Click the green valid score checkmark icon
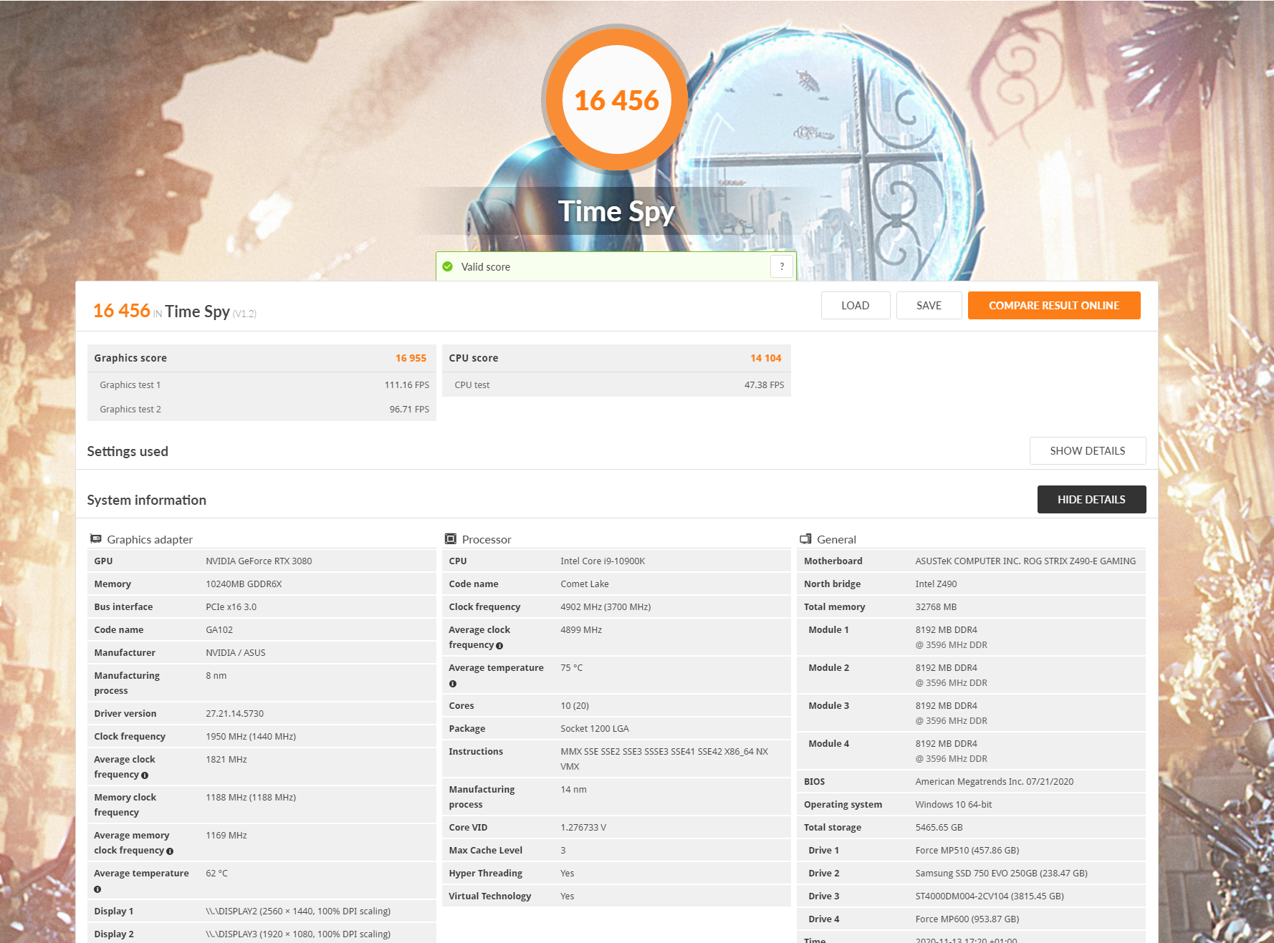1274x943 pixels. [448, 267]
